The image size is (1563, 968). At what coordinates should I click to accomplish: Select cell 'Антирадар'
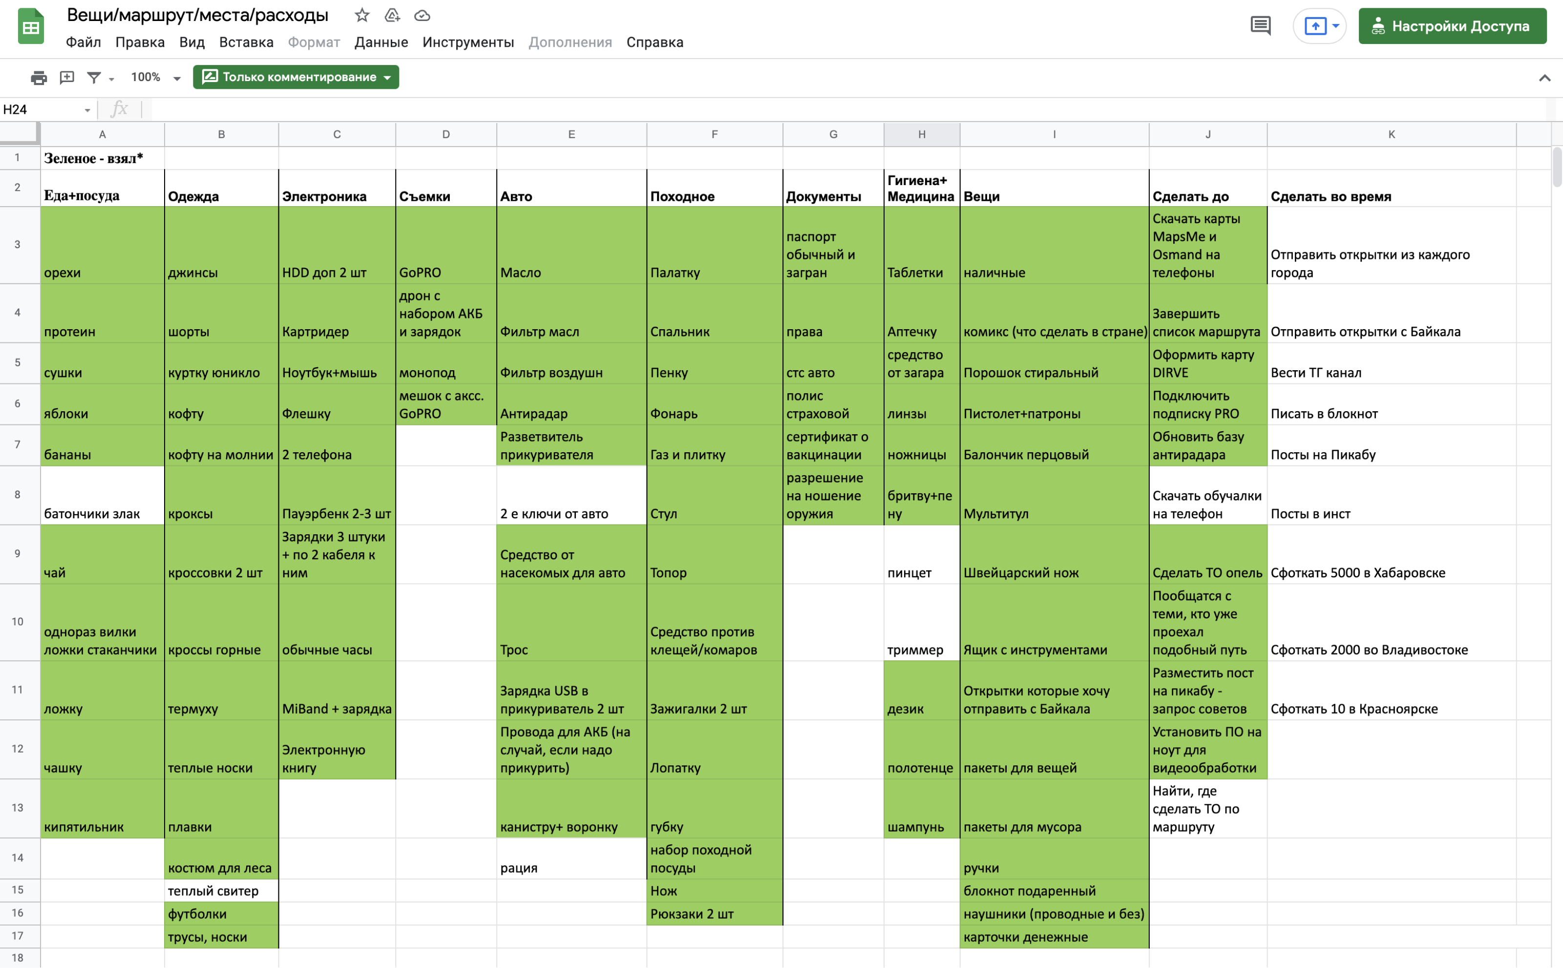(x=571, y=404)
